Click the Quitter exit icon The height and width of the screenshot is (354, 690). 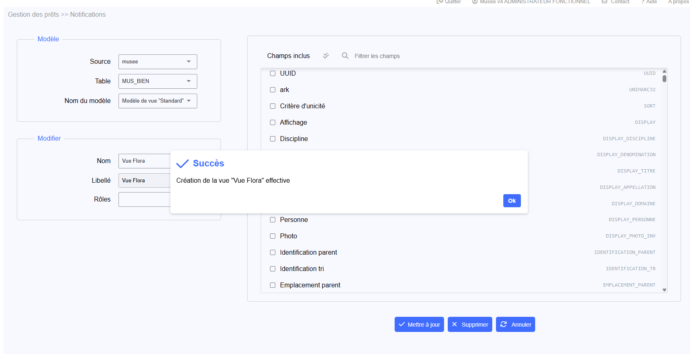click(440, 2)
